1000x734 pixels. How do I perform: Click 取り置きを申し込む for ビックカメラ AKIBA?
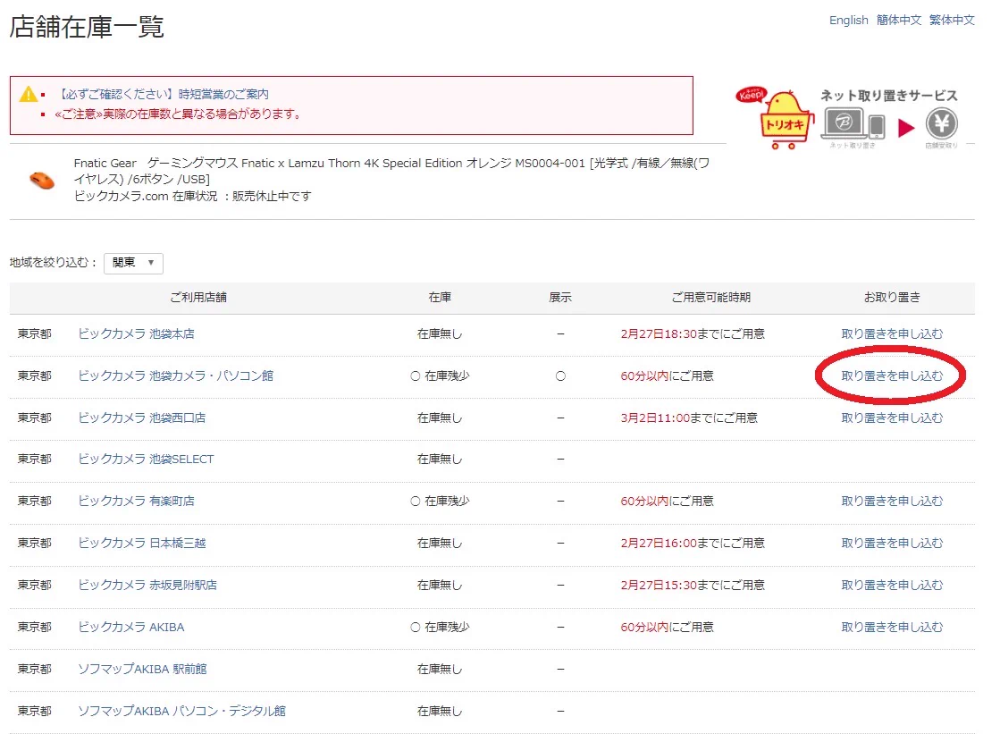[x=892, y=628]
